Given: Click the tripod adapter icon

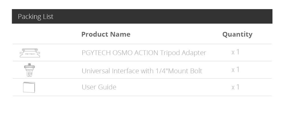Looking at the screenshot, I should (x=30, y=53).
